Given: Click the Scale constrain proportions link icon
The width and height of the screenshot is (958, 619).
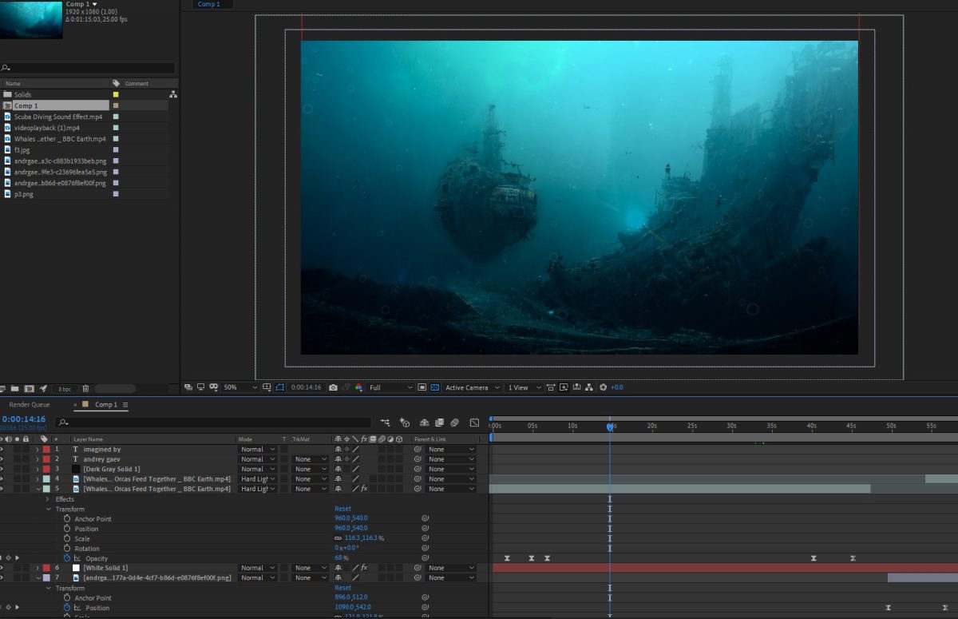Looking at the screenshot, I should coord(338,538).
